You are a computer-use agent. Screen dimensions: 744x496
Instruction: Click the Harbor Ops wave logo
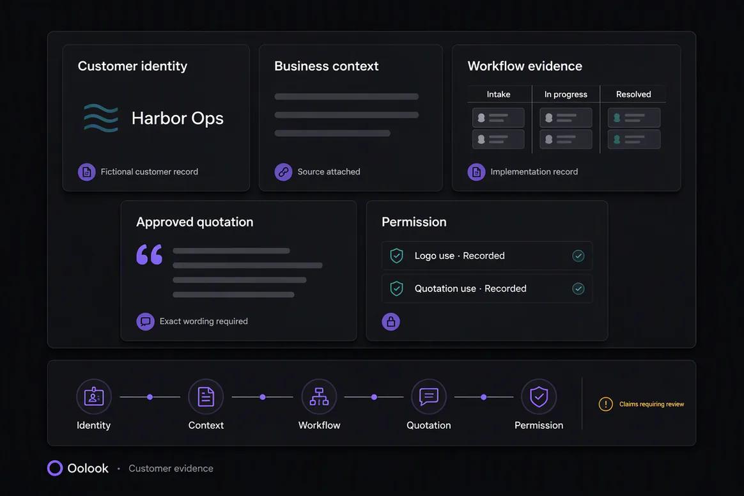(x=100, y=118)
